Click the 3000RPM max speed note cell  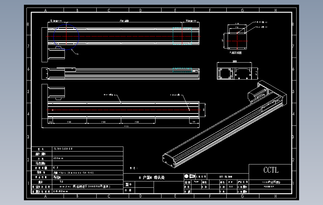click(x=88, y=186)
